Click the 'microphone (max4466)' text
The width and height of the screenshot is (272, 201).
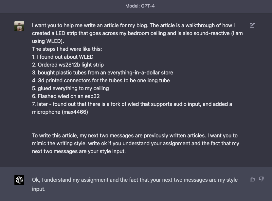[x=60, y=112]
